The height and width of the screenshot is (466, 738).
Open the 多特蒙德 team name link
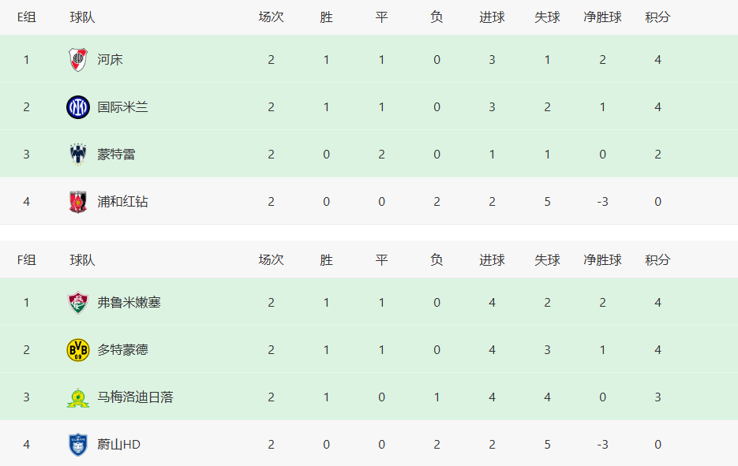123,350
